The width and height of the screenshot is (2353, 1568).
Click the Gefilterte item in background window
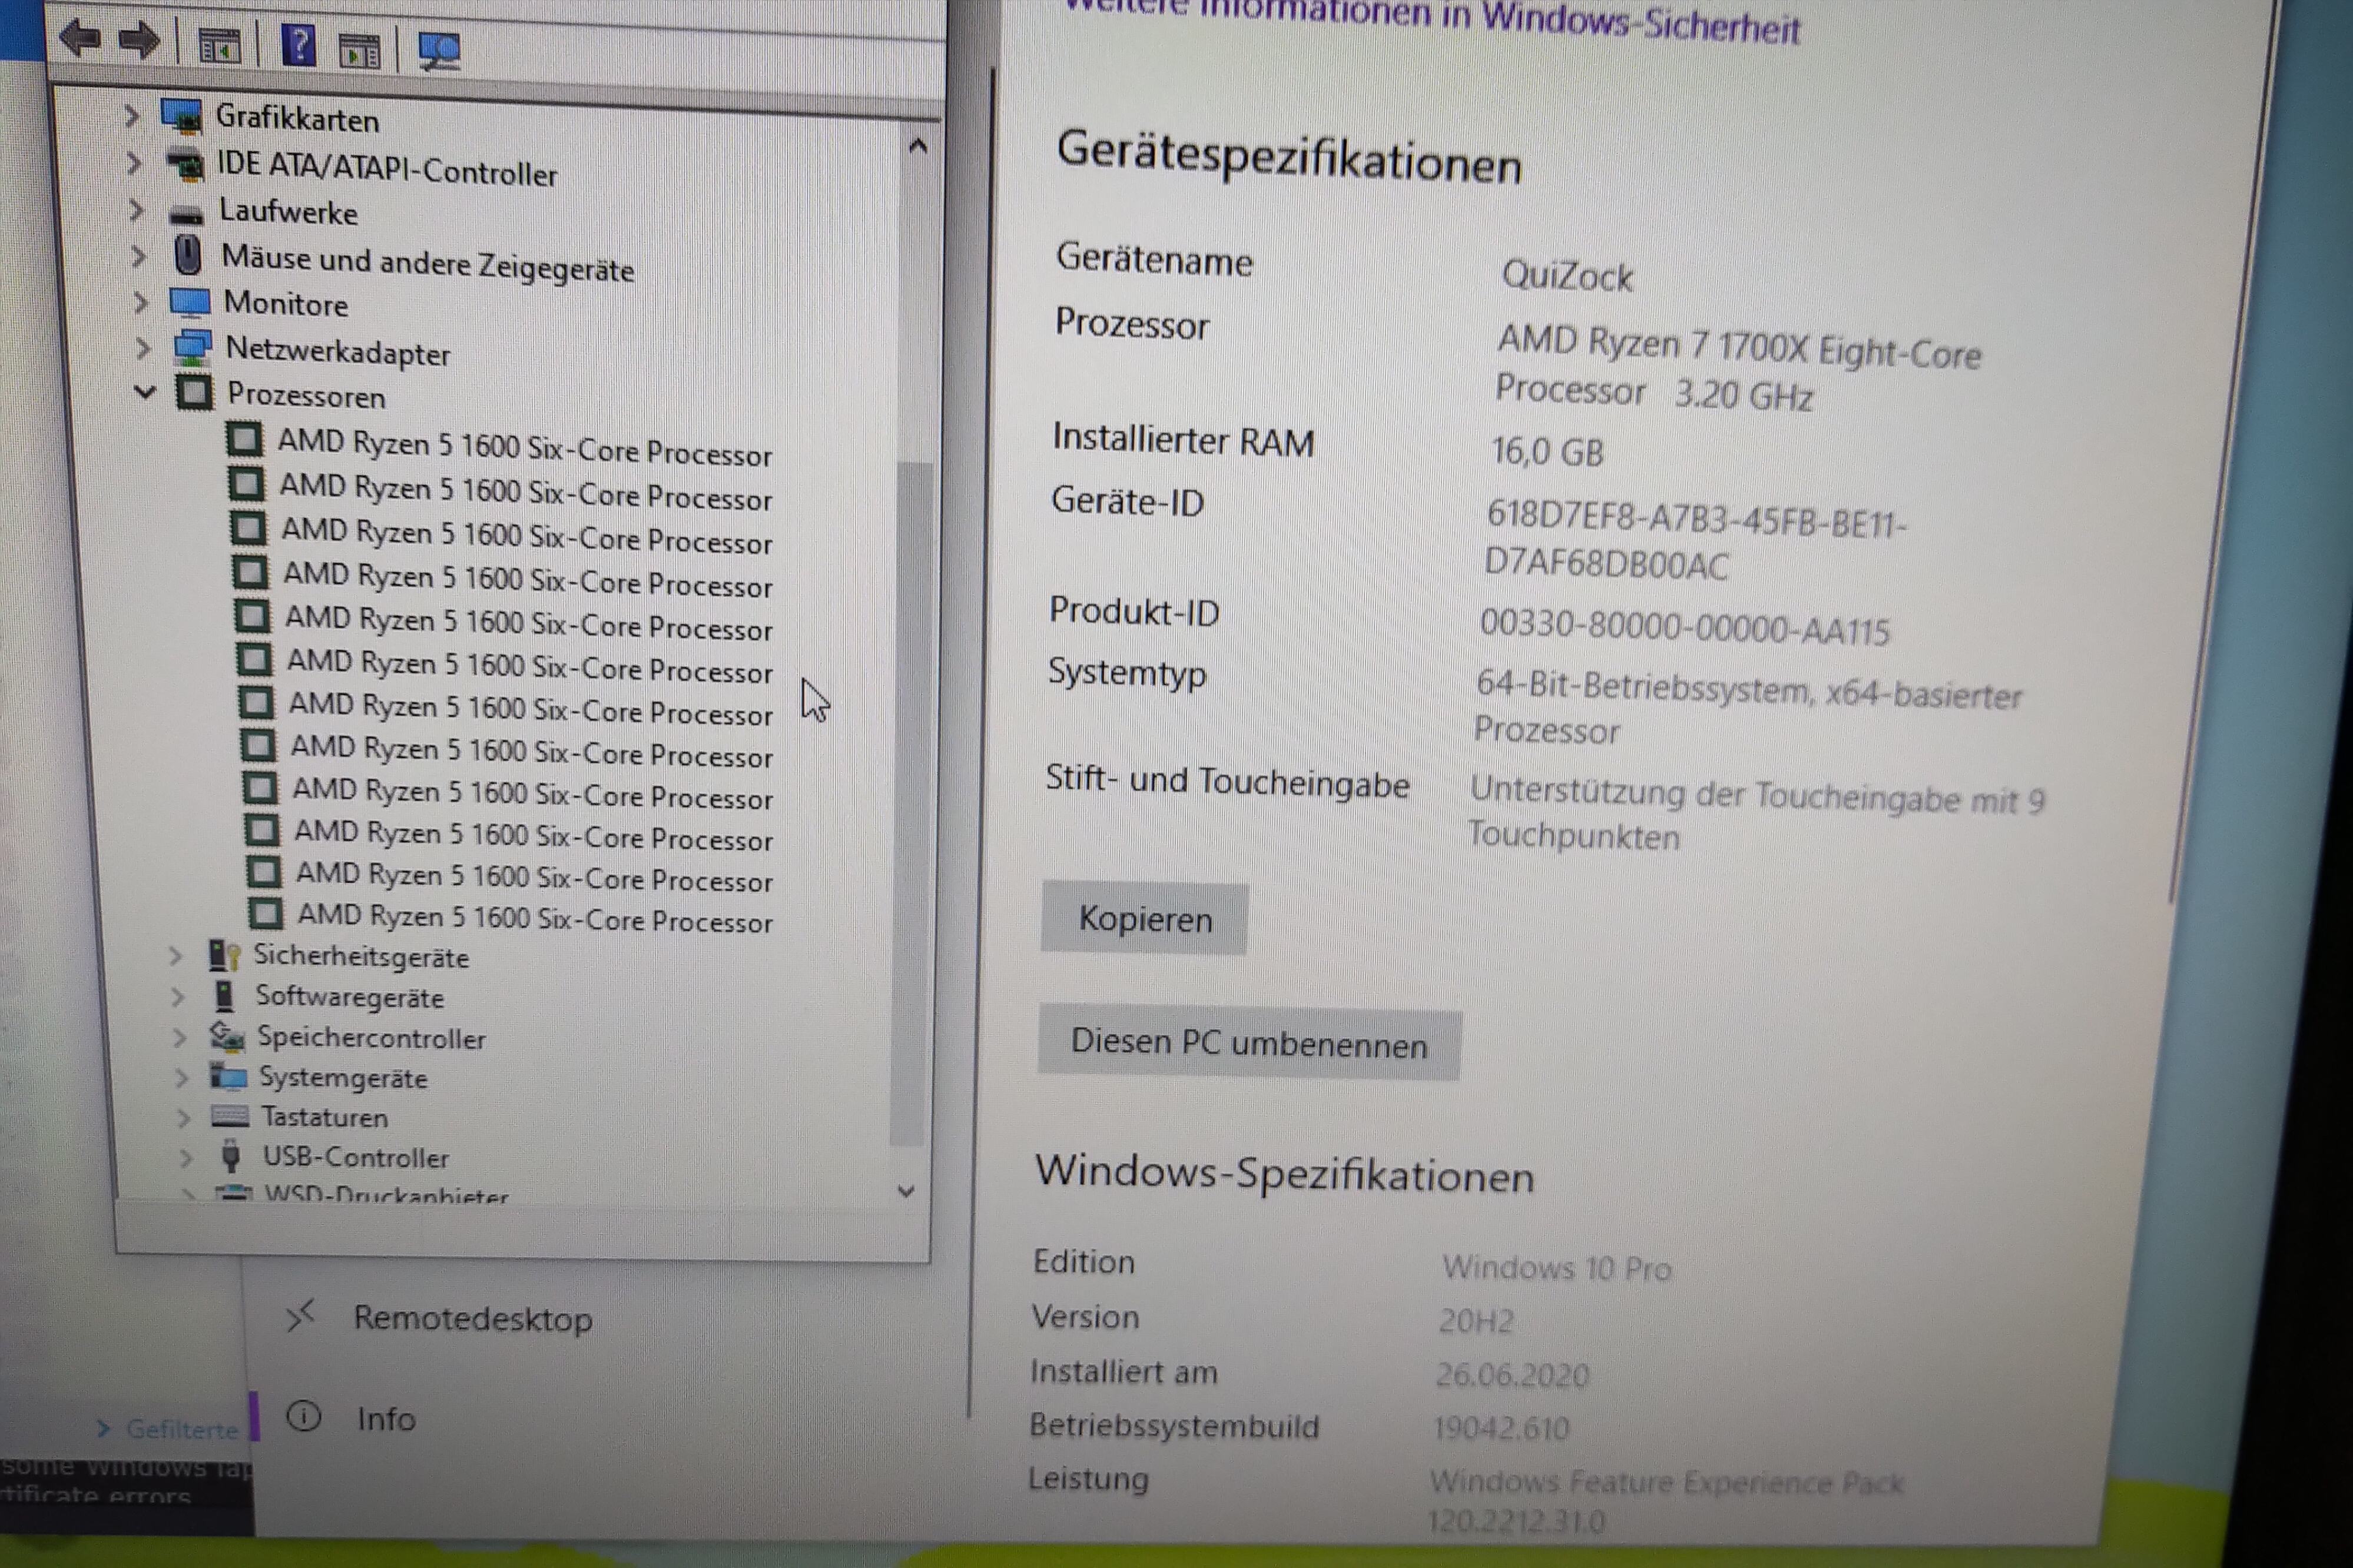coord(182,1430)
